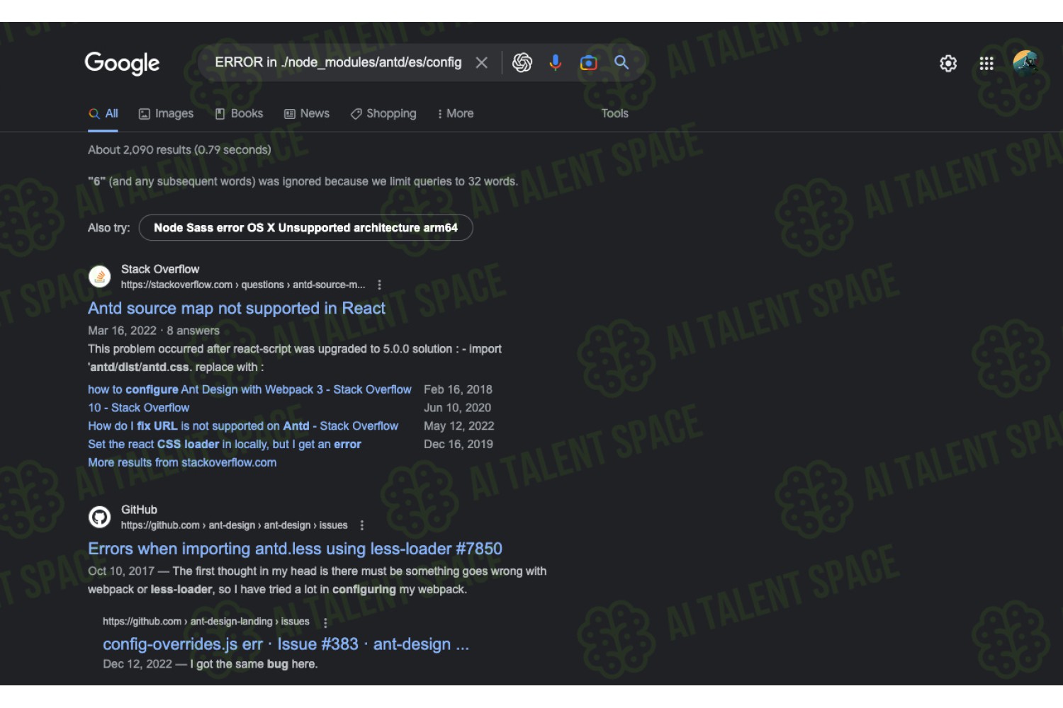This screenshot has width=1063, height=708.
Task: Click the Stack Overflow site name
Action: (160, 269)
